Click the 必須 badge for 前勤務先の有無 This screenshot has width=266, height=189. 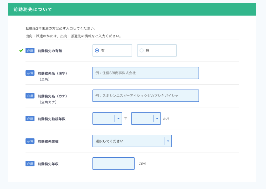click(30, 51)
